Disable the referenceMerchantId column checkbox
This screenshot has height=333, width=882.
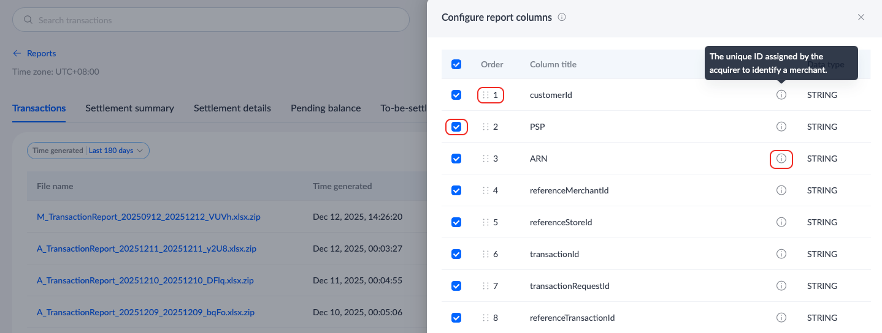(456, 190)
